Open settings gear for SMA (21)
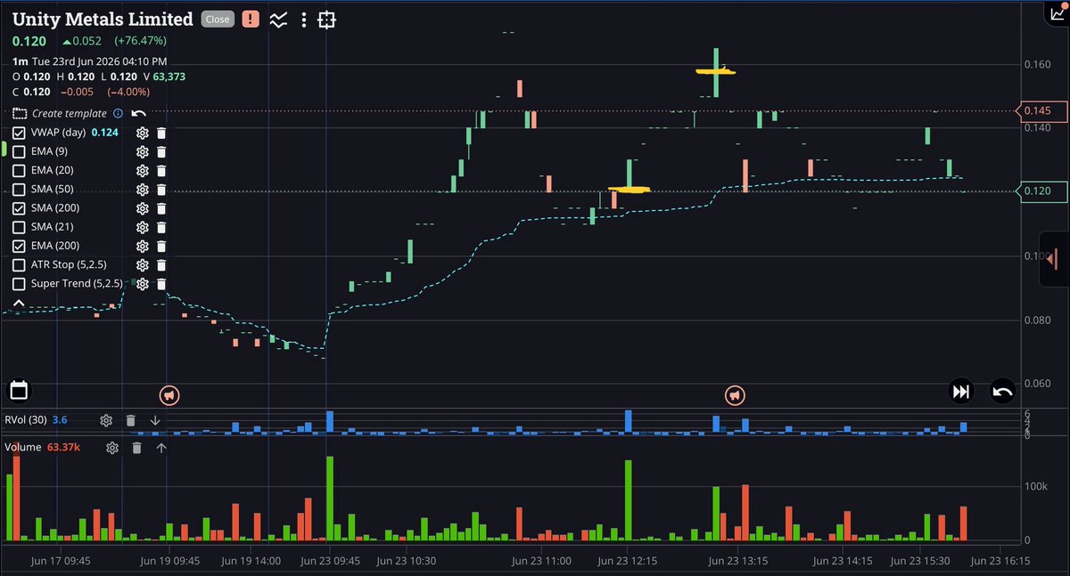The image size is (1070, 576). pos(142,227)
